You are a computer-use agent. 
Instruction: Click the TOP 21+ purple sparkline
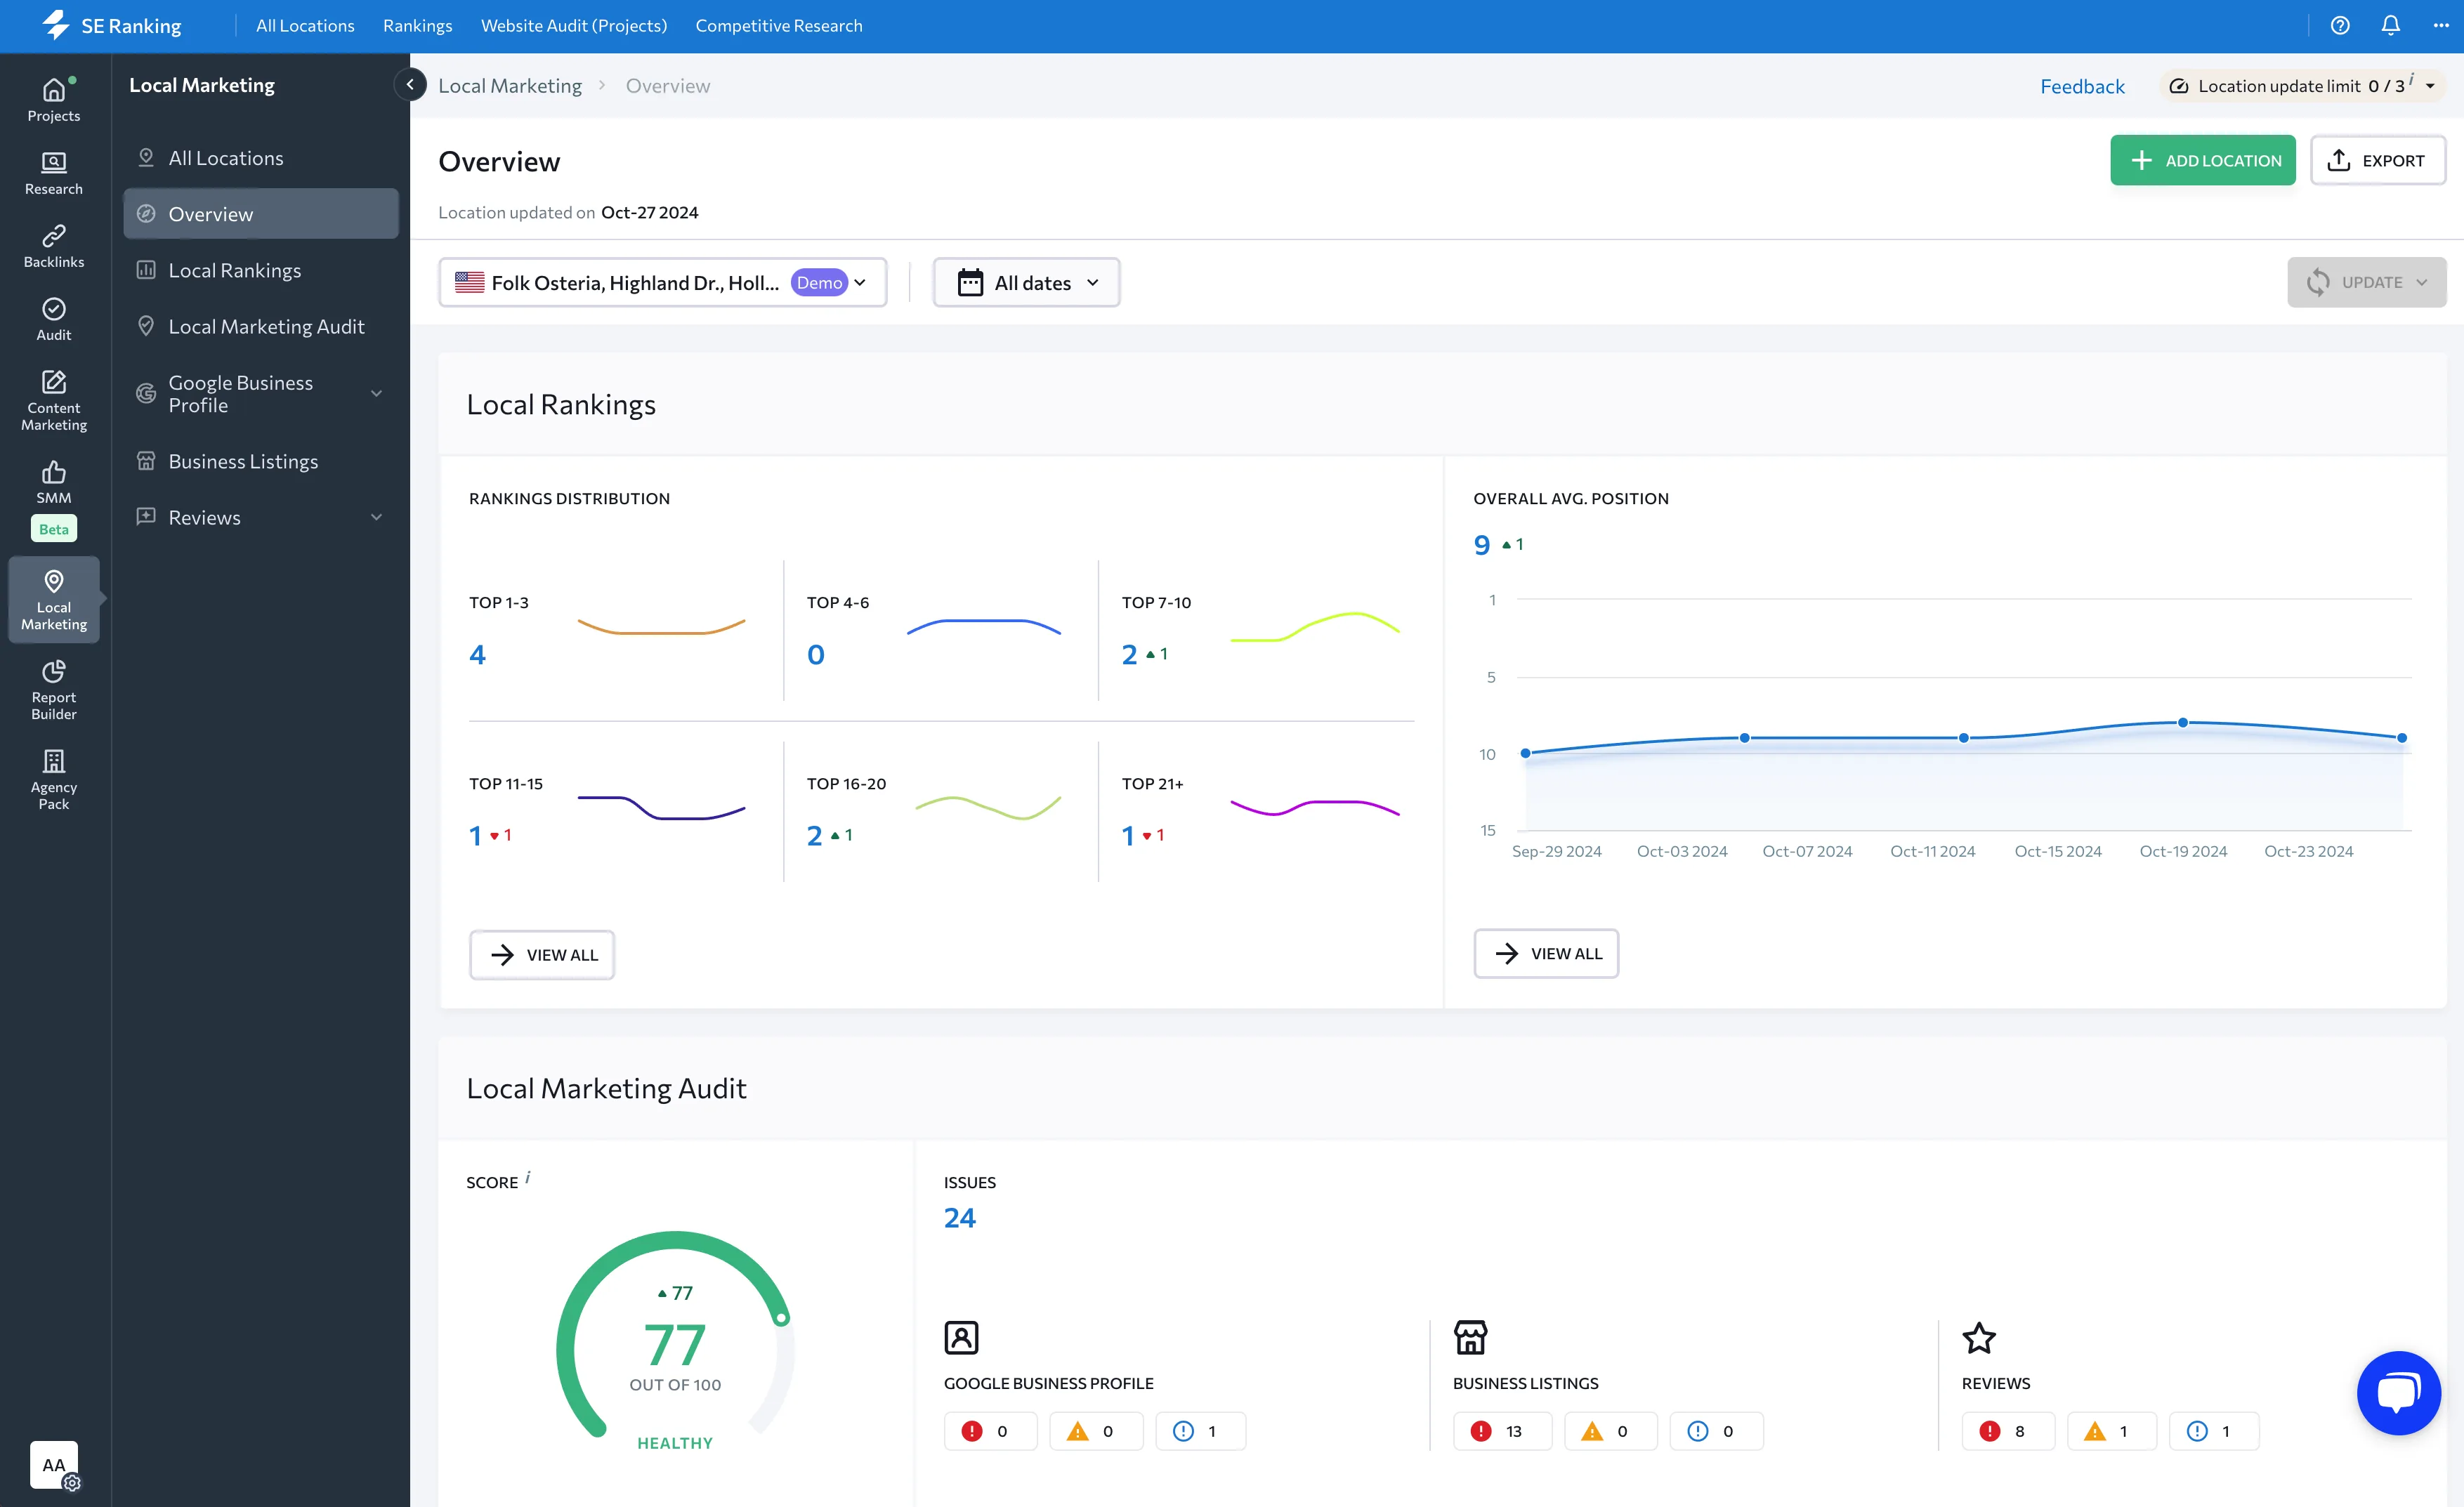tap(1314, 807)
